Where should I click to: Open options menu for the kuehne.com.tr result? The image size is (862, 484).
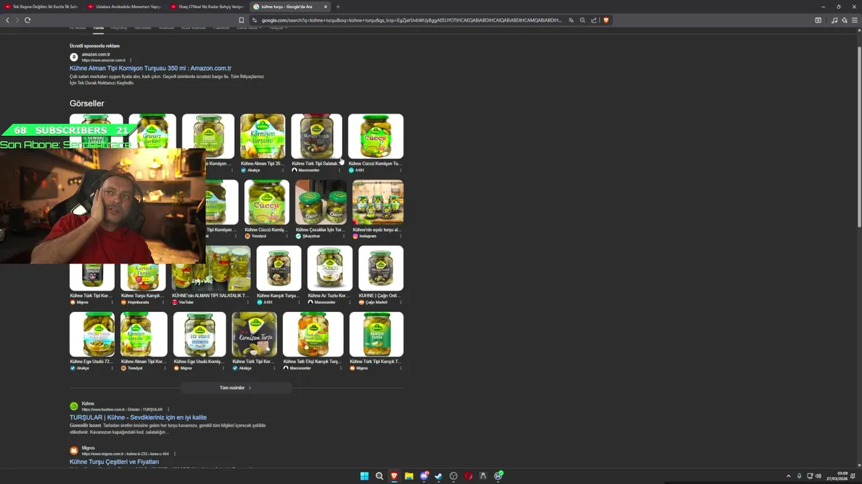click(168, 409)
